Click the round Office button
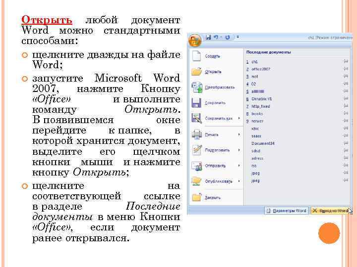Screen dimensions: 357x267 [195, 41]
